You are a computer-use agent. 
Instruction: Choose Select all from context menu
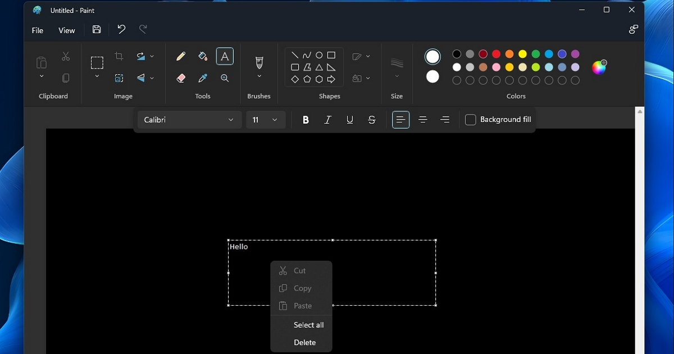click(x=308, y=325)
